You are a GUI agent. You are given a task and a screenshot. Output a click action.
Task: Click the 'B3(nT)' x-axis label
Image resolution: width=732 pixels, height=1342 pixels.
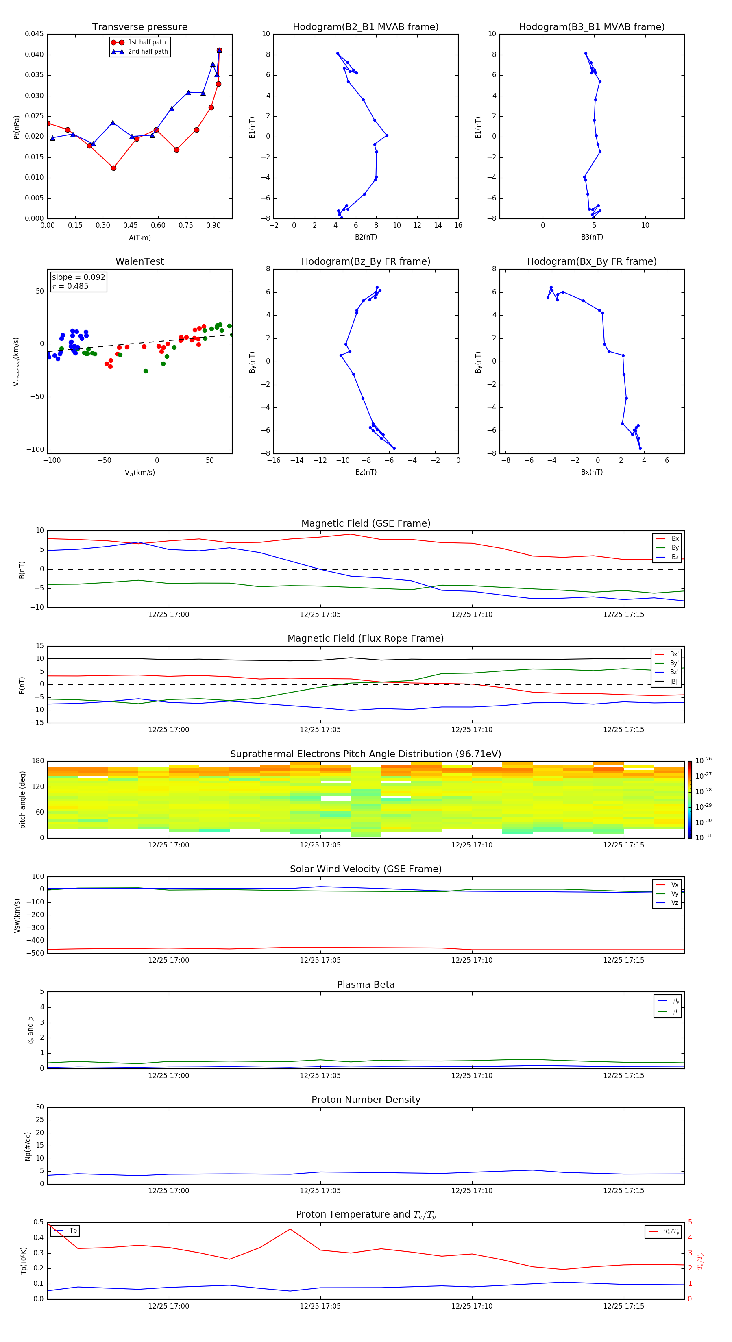click(x=592, y=237)
